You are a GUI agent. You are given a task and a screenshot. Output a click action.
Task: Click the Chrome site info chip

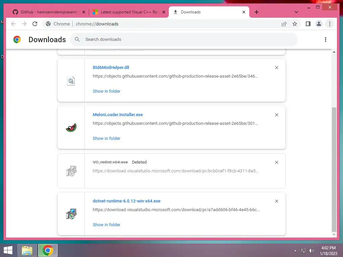58,24
